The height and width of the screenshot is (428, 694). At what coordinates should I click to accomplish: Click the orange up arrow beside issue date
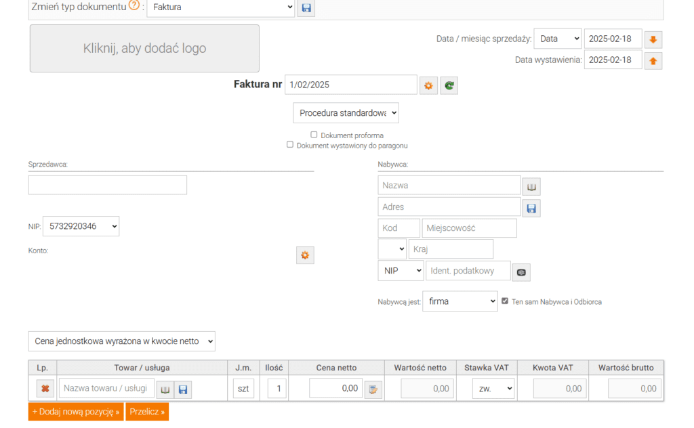653,60
